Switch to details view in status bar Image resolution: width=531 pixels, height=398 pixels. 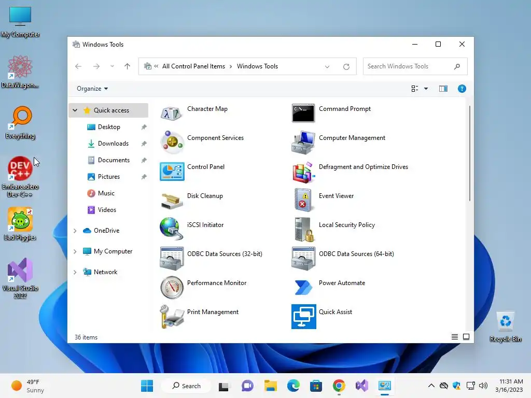[x=454, y=337]
